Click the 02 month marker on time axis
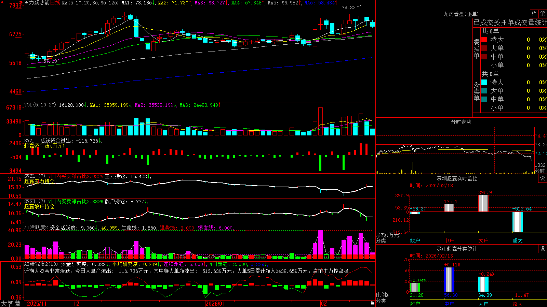The height and width of the screenshot is (307, 547). tap(324, 304)
